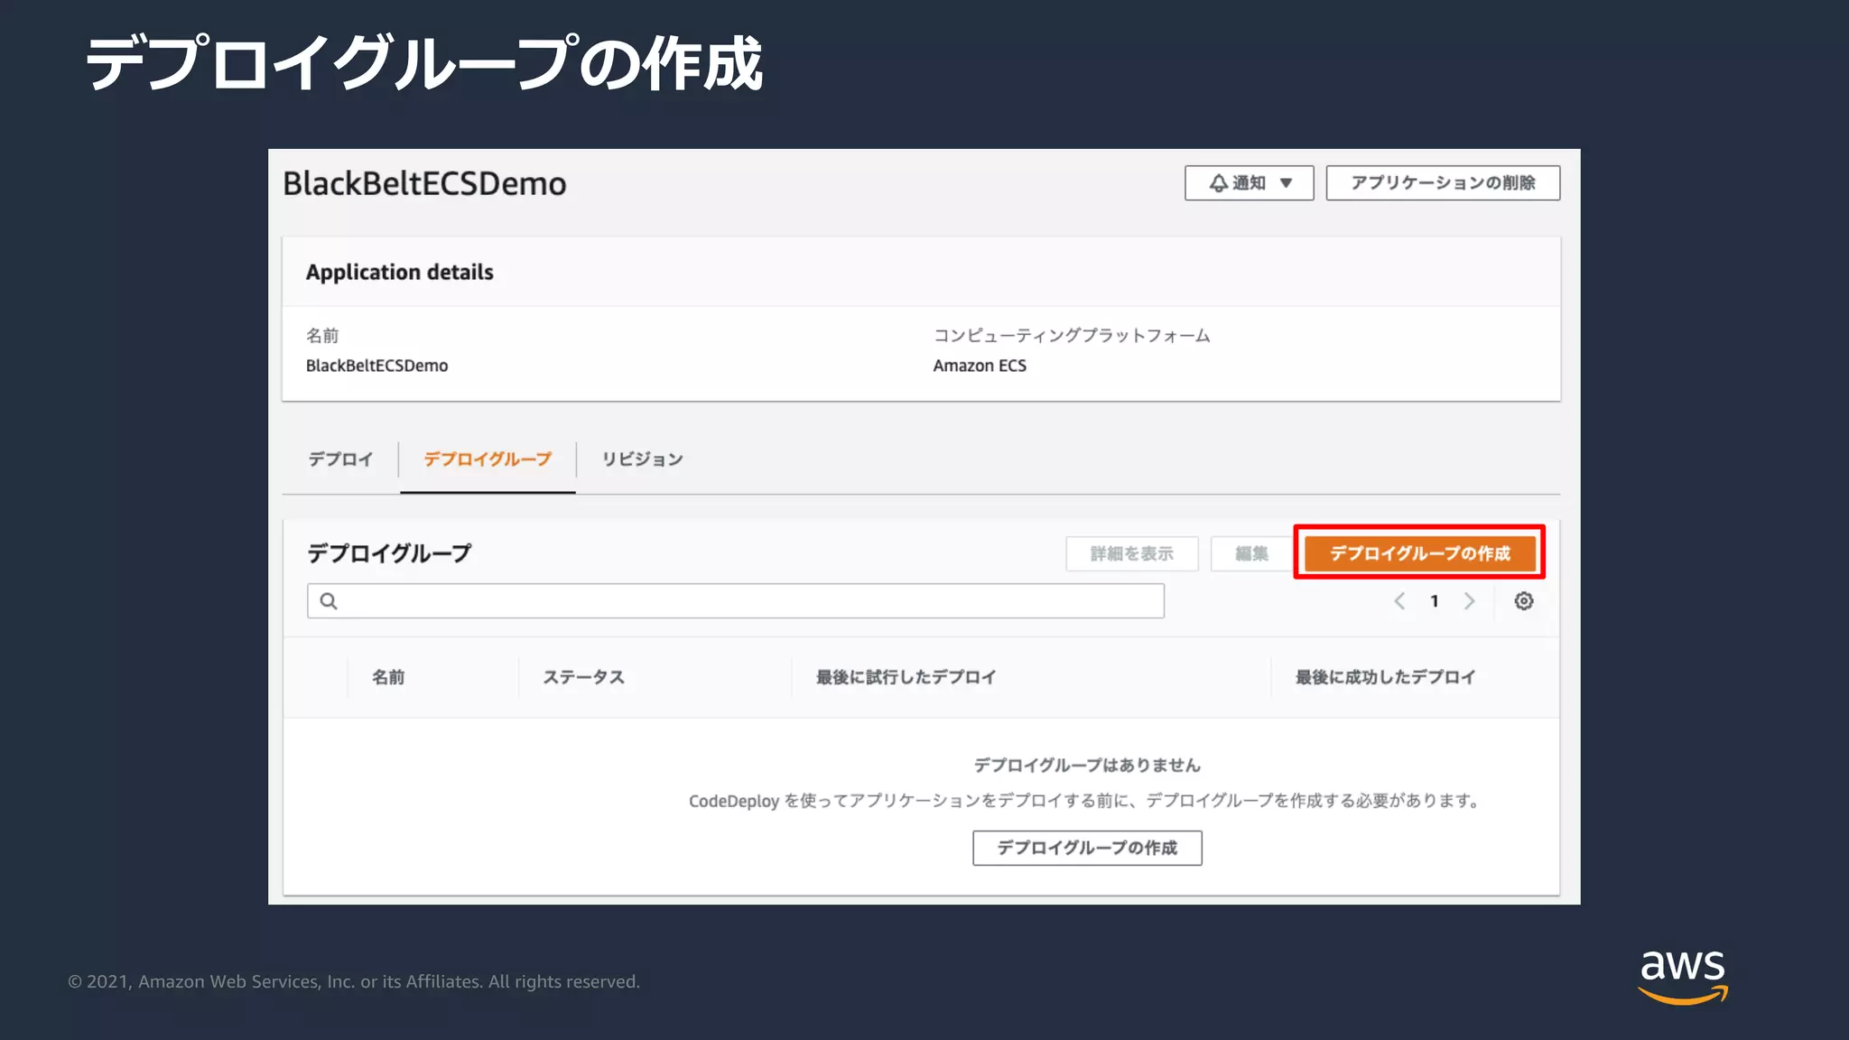Switch to the デプロイ tab
The image size is (1849, 1040).
(340, 459)
